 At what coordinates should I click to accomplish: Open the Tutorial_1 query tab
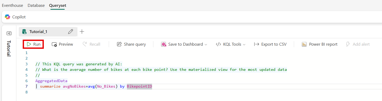point(38,32)
